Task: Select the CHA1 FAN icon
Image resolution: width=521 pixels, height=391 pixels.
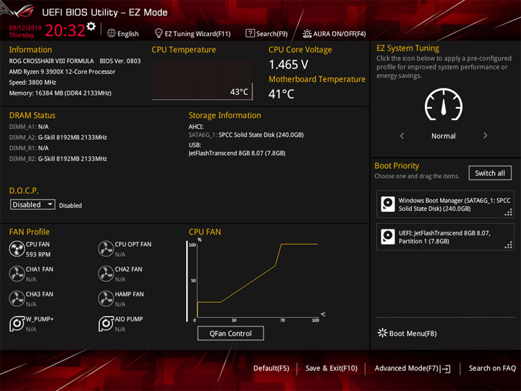Action: pos(17,274)
